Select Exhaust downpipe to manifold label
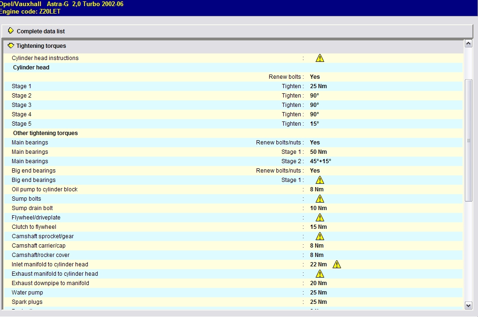 tap(50, 283)
